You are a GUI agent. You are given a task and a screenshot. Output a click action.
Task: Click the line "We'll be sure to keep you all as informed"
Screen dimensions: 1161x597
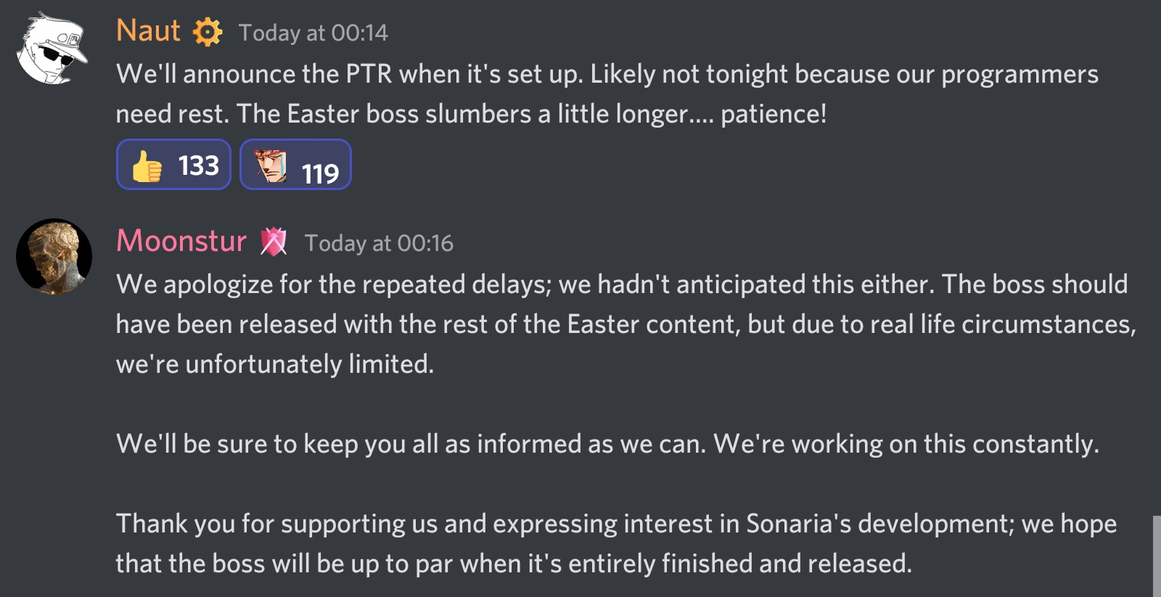click(607, 444)
